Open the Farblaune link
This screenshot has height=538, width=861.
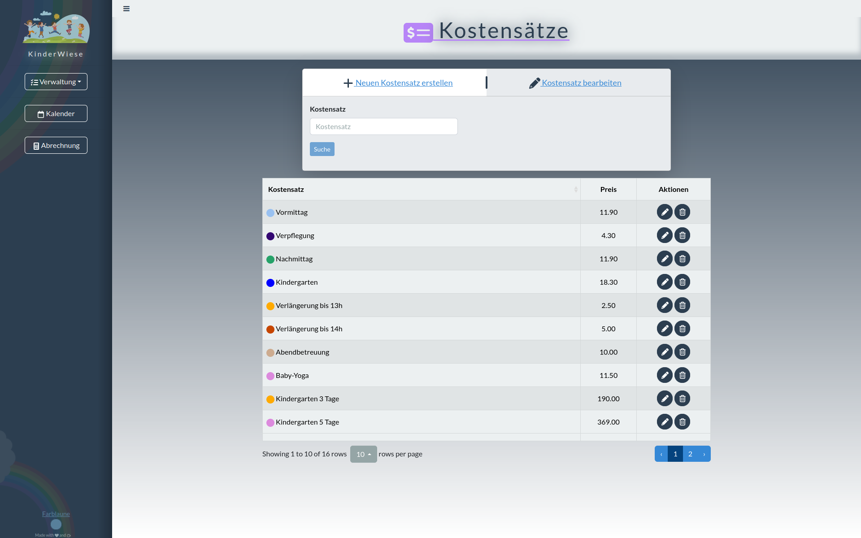pyautogui.click(x=56, y=514)
